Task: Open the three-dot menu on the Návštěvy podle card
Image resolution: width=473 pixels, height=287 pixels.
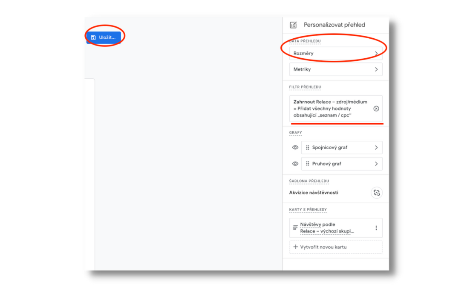Action: [x=376, y=228]
